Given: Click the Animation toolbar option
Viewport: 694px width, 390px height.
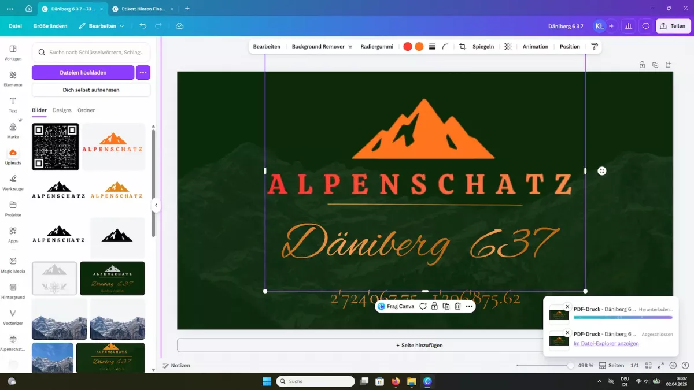Looking at the screenshot, I should pyautogui.click(x=535, y=46).
